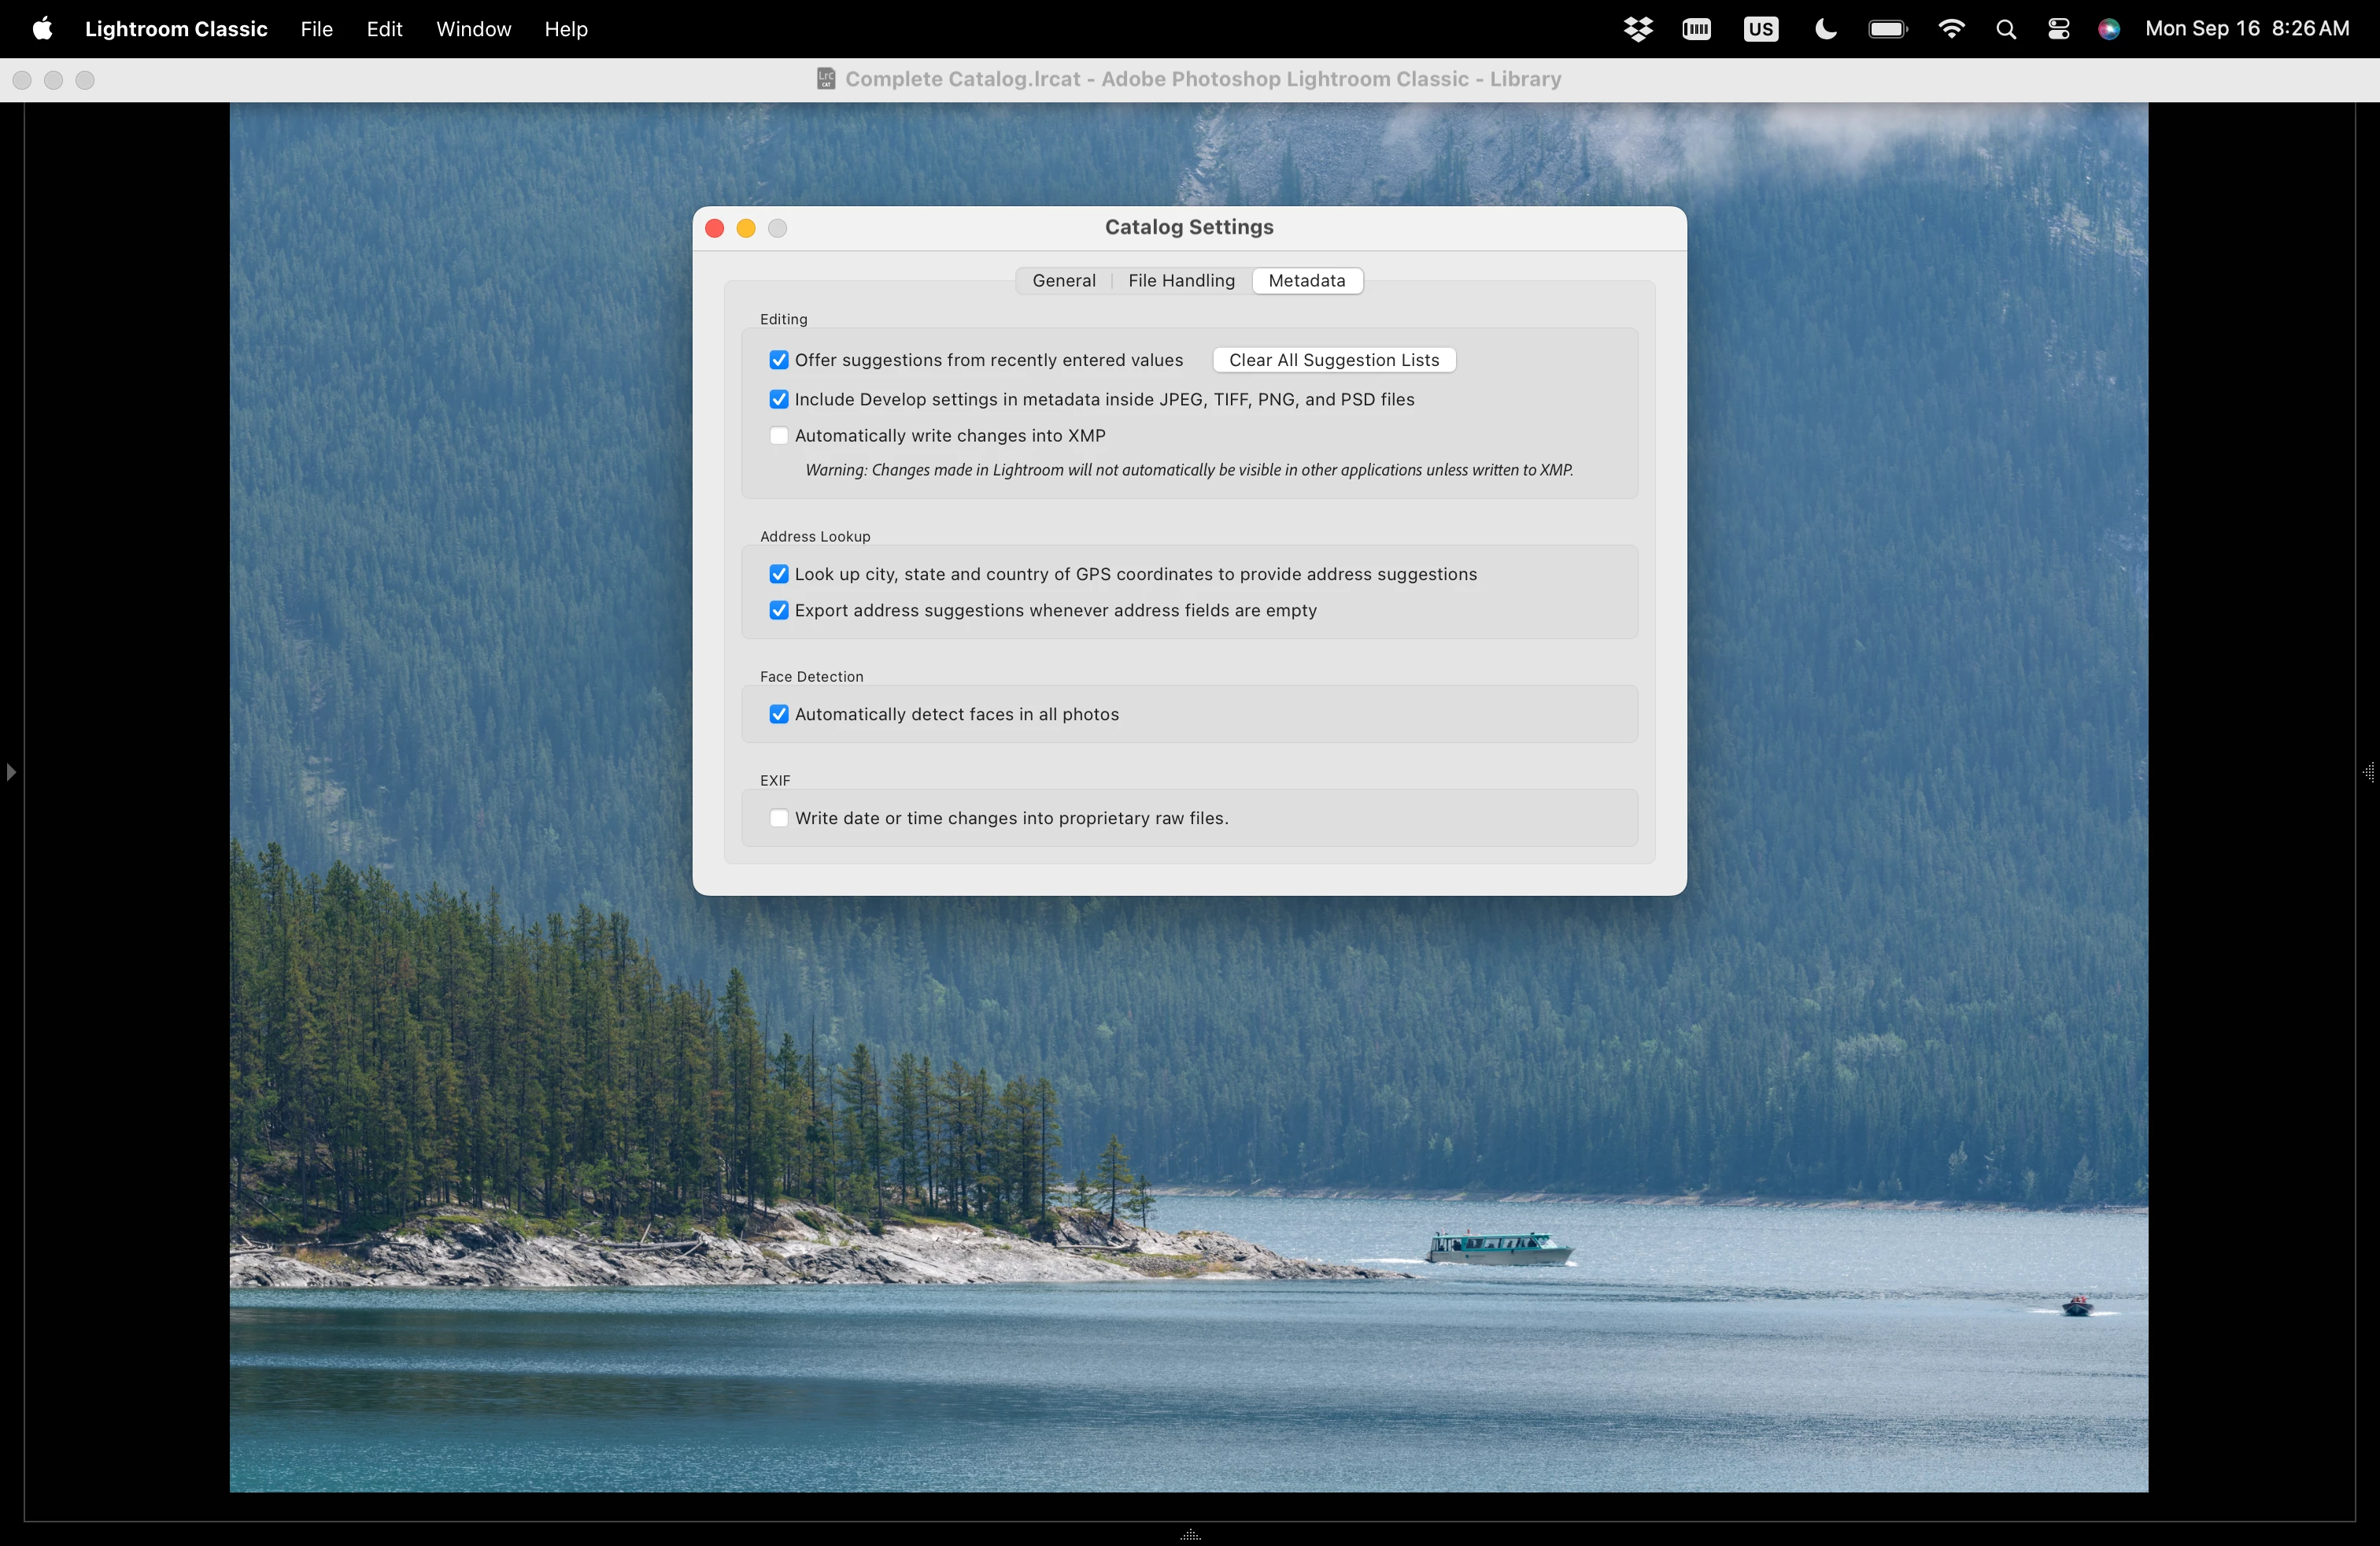
Task: Open the Wi-Fi status menu
Action: [1950, 29]
